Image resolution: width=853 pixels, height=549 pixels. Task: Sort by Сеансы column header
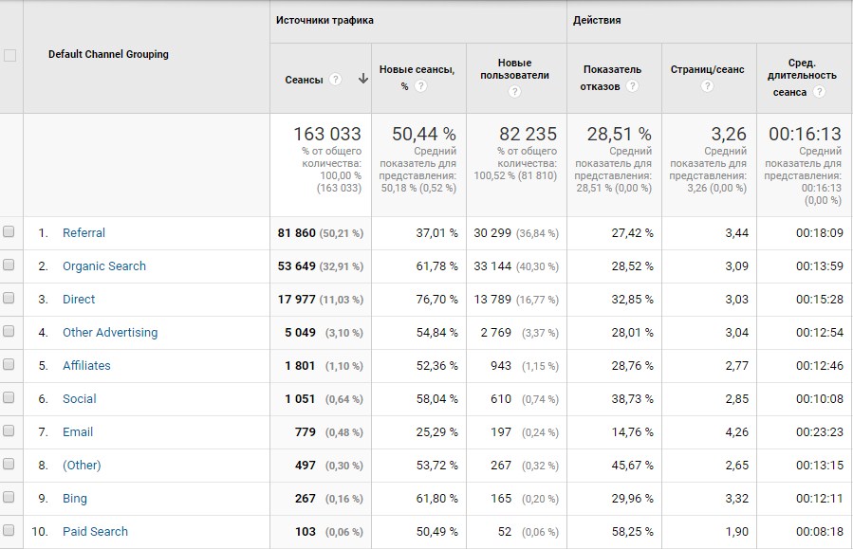point(304,80)
